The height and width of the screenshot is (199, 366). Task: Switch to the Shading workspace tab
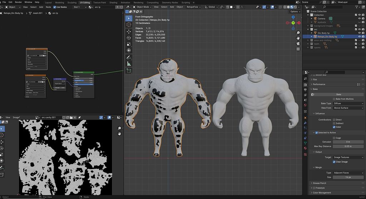coord(113,2)
